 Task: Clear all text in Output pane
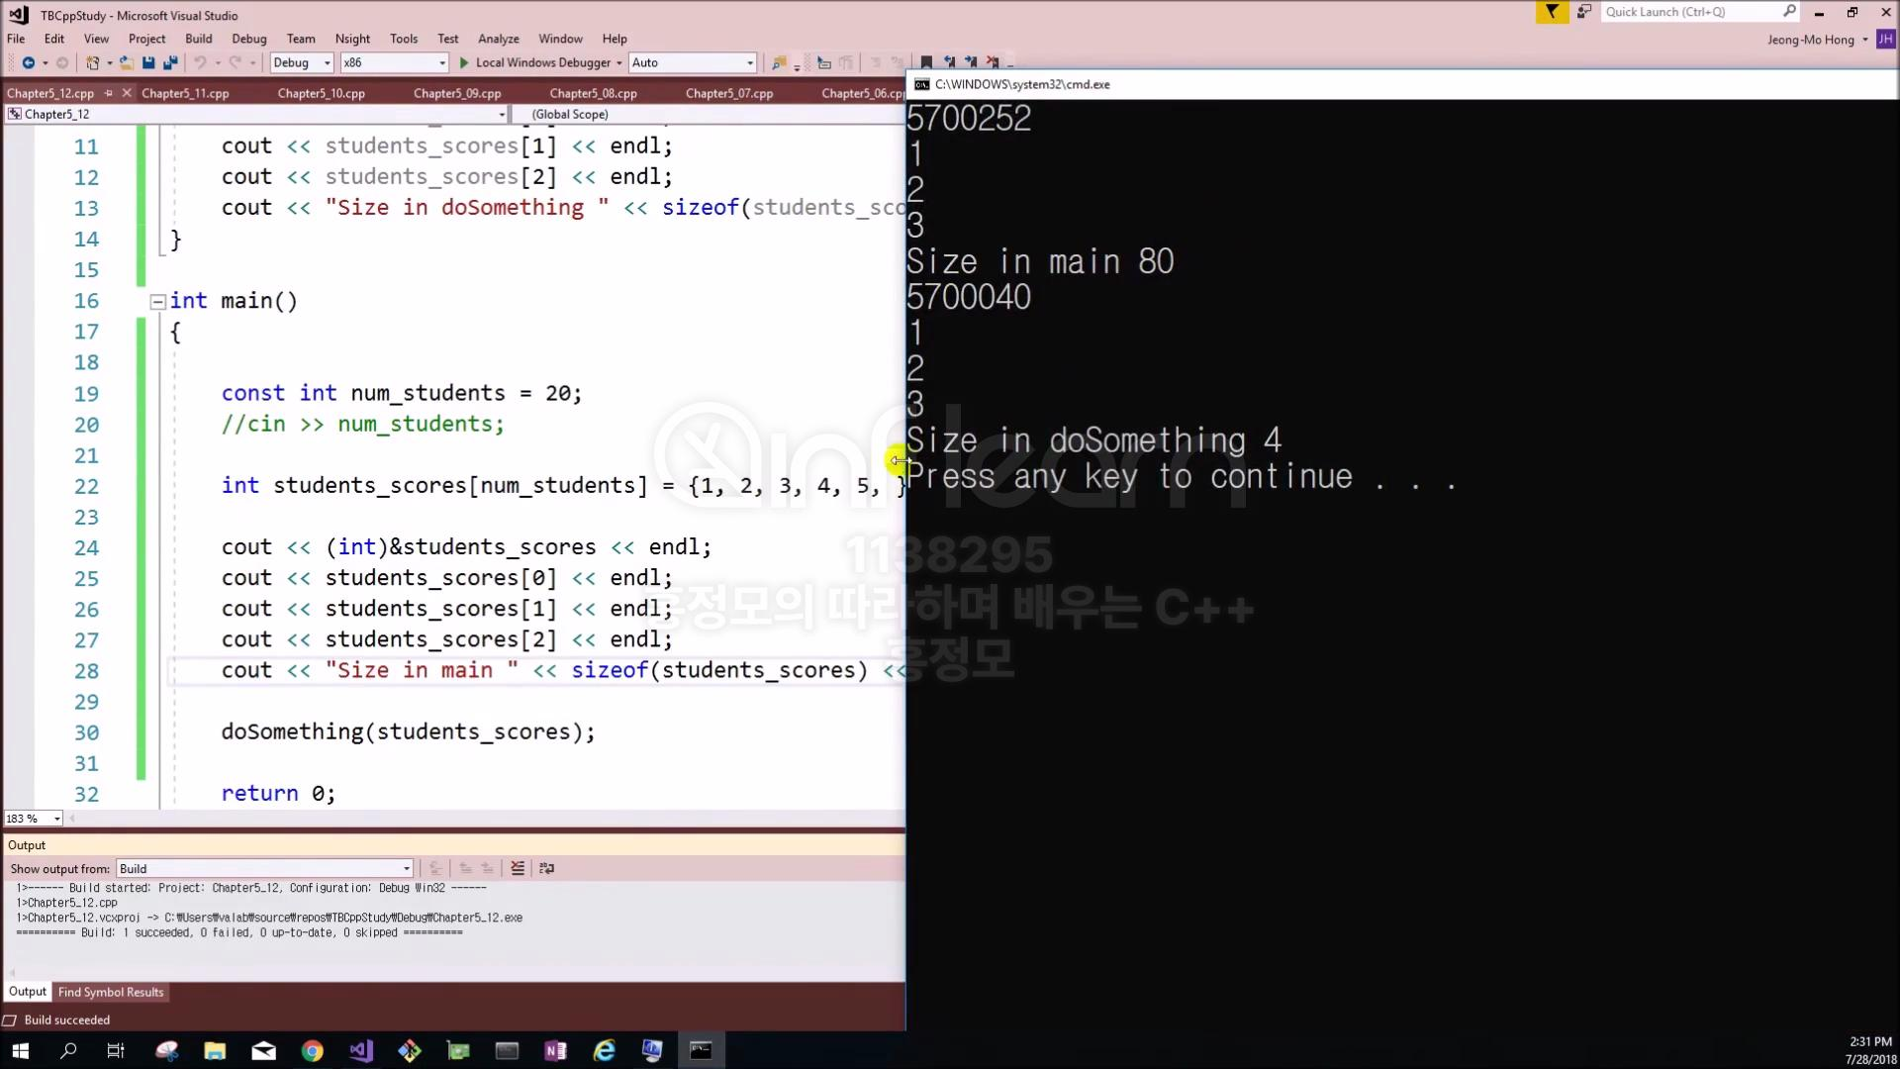pyautogui.click(x=518, y=868)
